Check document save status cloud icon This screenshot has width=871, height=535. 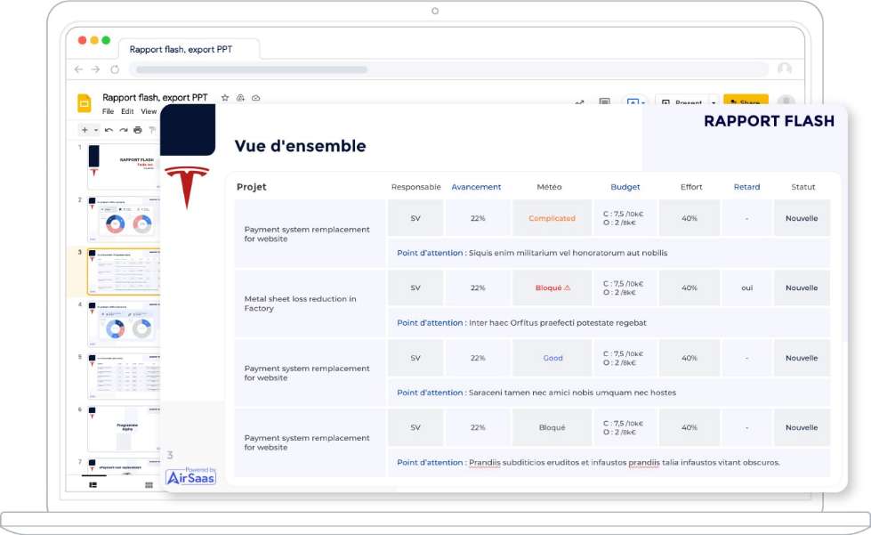(254, 98)
